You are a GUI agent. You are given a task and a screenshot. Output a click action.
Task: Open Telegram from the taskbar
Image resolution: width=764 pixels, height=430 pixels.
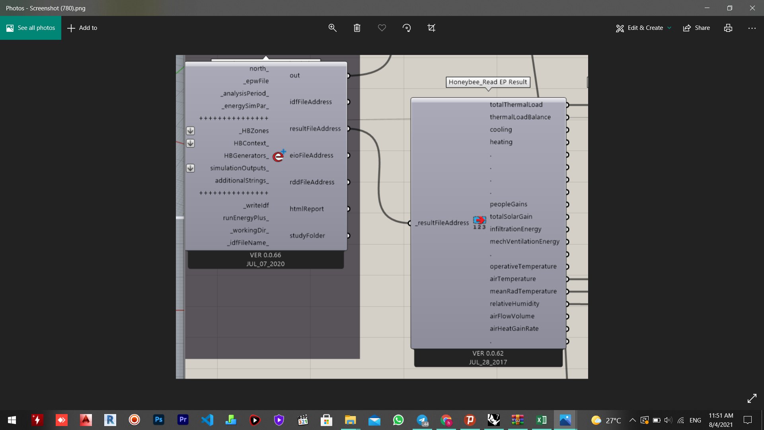coord(422,420)
